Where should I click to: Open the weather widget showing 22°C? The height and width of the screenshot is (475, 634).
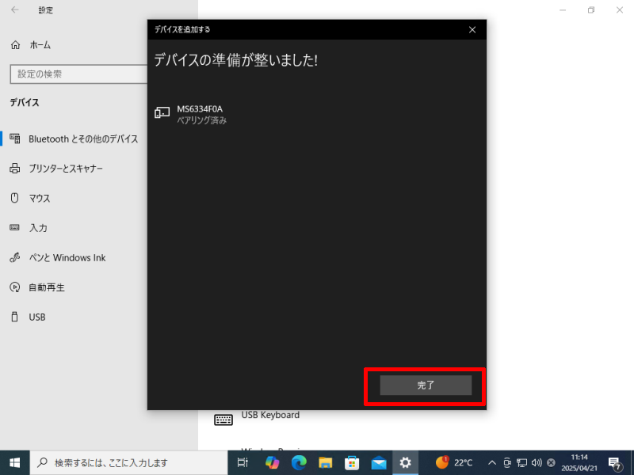(x=453, y=463)
